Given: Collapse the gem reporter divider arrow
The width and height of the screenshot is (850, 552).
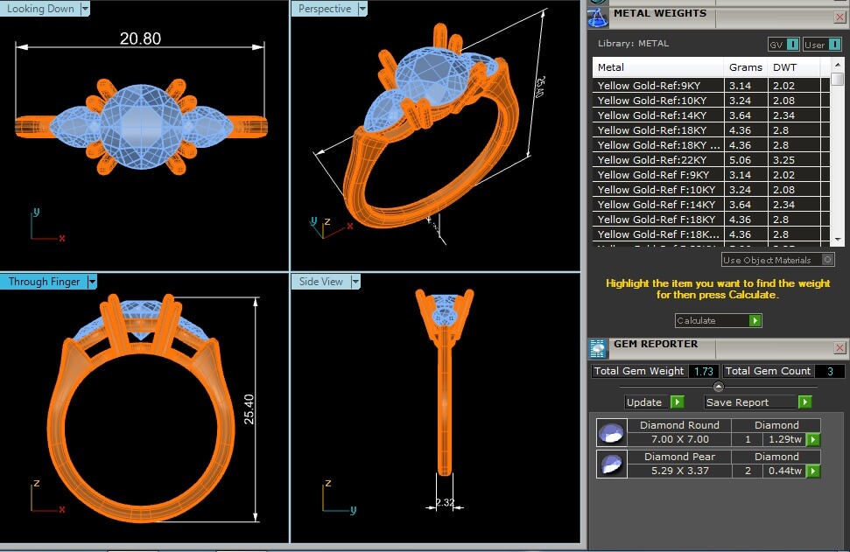Looking at the screenshot, I should pyautogui.click(x=718, y=387).
